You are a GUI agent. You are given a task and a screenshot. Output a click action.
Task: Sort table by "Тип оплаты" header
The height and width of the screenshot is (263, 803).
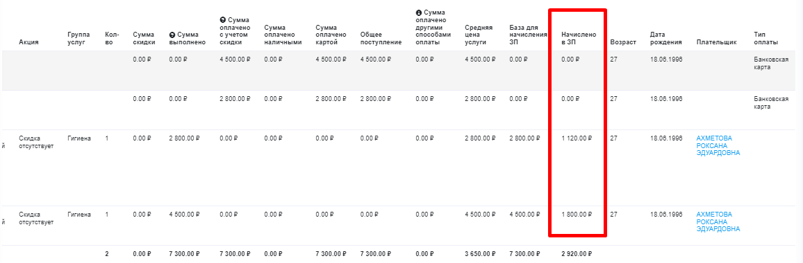click(765, 38)
